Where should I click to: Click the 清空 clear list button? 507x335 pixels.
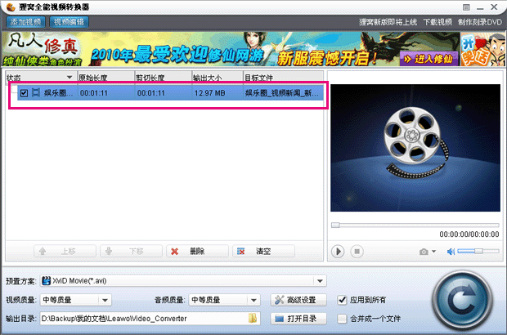point(263,251)
